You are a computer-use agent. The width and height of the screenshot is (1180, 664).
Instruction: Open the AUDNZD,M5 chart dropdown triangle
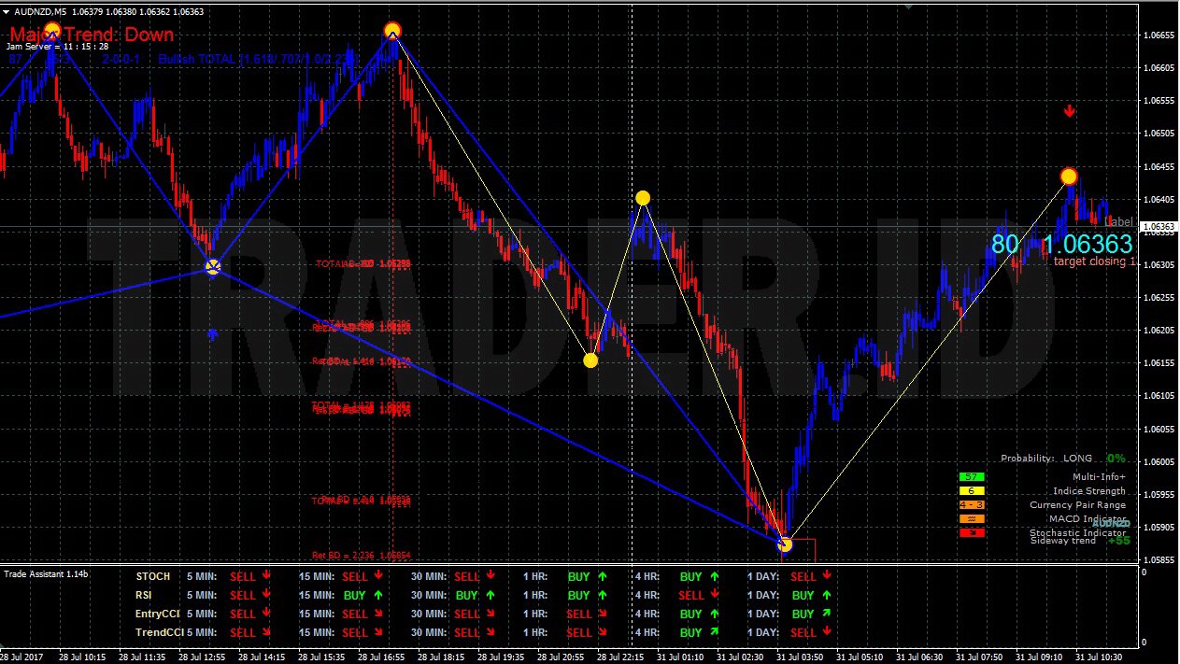[7, 12]
